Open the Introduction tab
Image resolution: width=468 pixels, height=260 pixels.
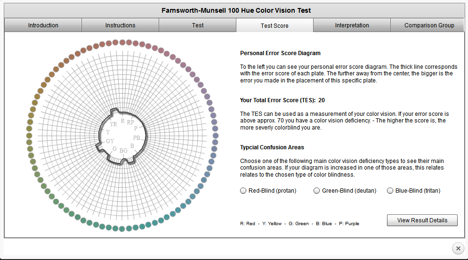point(43,25)
